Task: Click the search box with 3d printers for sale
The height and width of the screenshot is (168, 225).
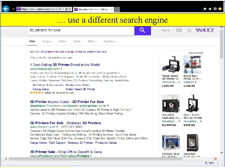Action: 81,30
